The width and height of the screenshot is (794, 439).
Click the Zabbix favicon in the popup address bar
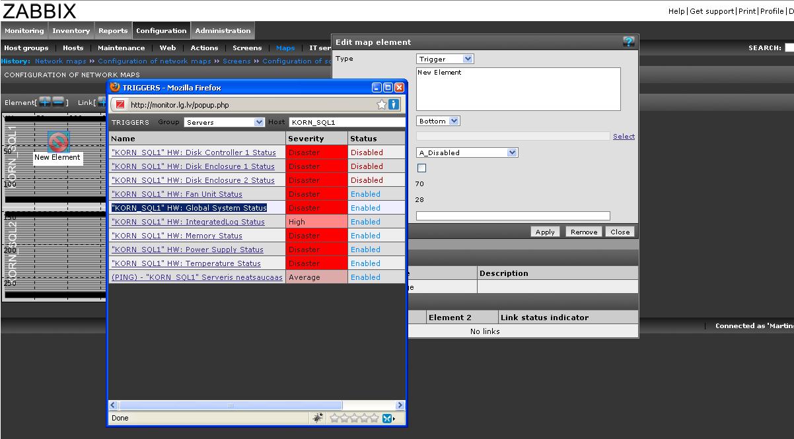120,104
